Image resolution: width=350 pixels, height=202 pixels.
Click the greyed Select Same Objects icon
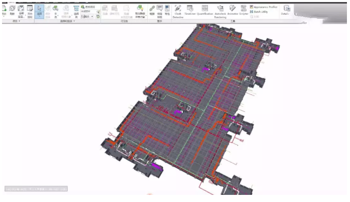[66, 9]
